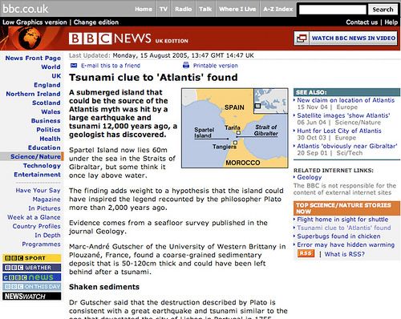The image size is (401, 319).
Task: Open 'Error may have hidden warming' story
Action: click(346, 244)
